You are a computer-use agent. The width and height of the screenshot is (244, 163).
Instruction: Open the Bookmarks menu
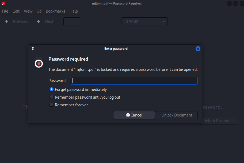[x=55, y=11]
